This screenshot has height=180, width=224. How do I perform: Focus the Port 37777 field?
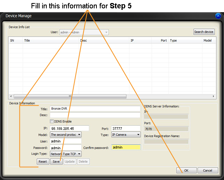coord(126,128)
